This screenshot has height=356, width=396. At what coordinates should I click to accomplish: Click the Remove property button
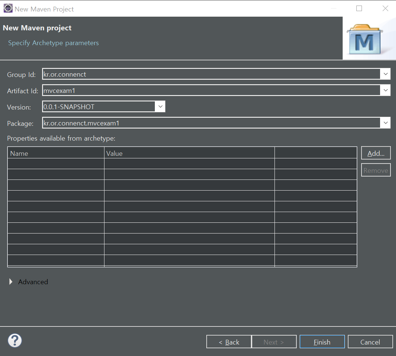click(376, 170)
